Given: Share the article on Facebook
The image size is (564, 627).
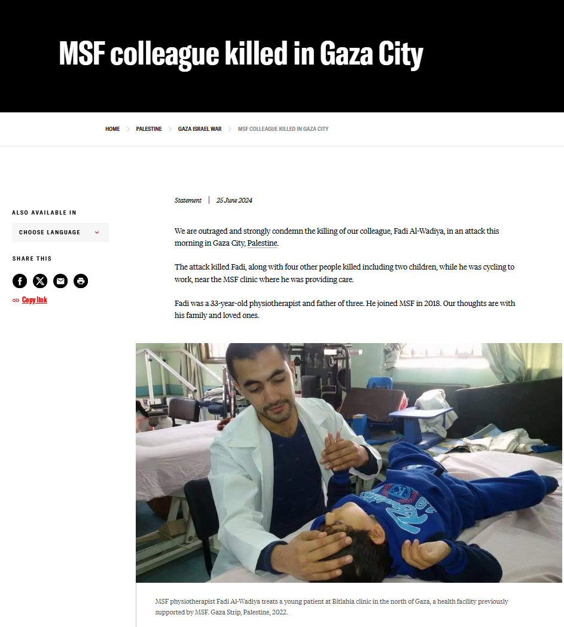Looking at the screenshot, I should click(x=20, y=281).
